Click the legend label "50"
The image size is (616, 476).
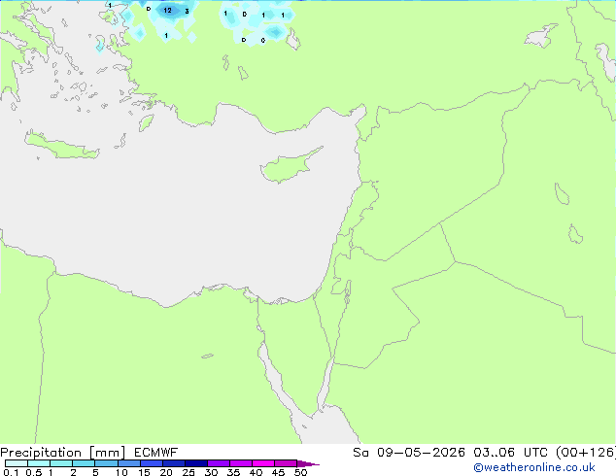(x=300, y=472)
